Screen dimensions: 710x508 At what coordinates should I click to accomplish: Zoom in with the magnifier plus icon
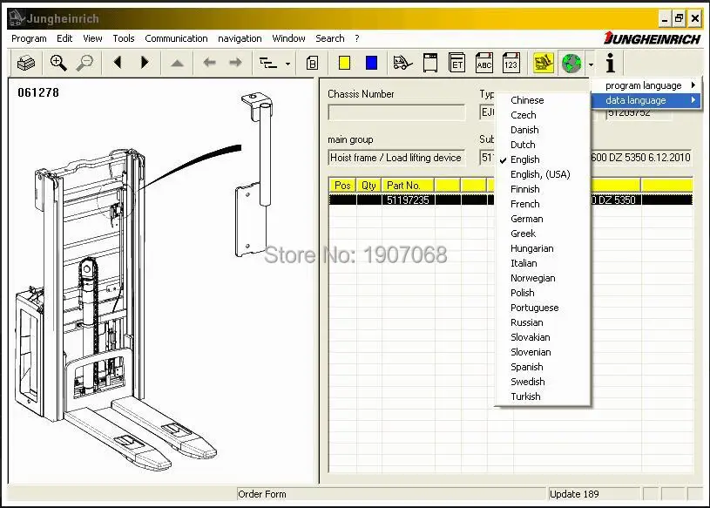pyautogui.click(x=58, y=63)
